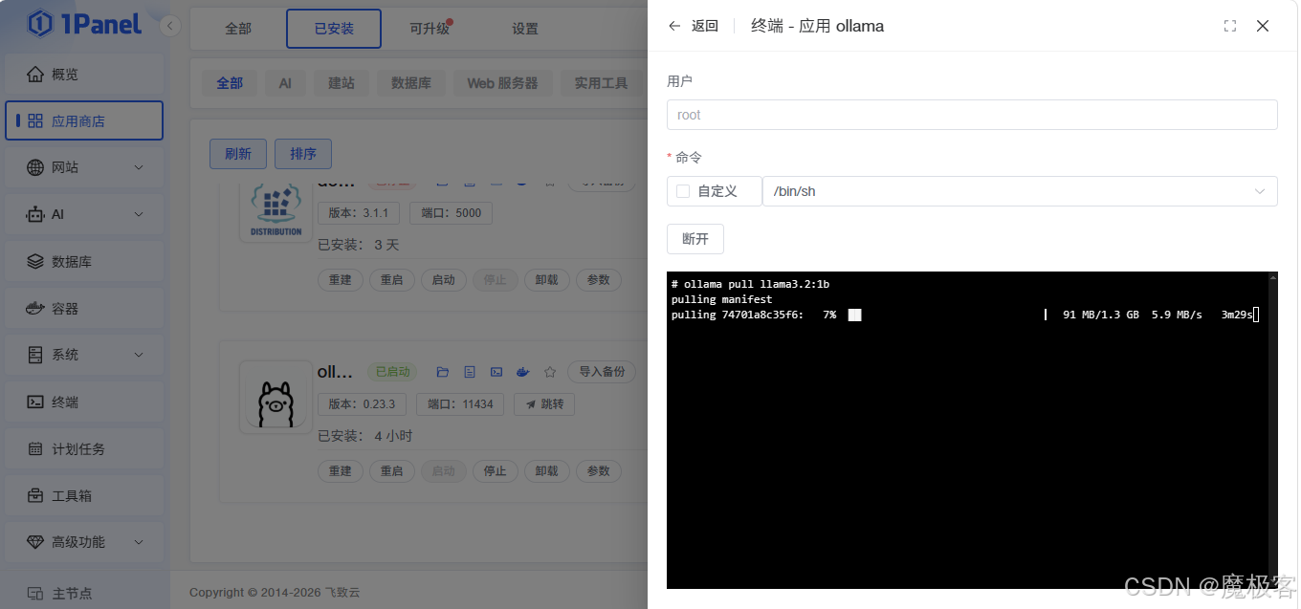Expand the 高级功能 sidebar menu
Viewport: 1301px width, 609px height.
tap(84, 542)
